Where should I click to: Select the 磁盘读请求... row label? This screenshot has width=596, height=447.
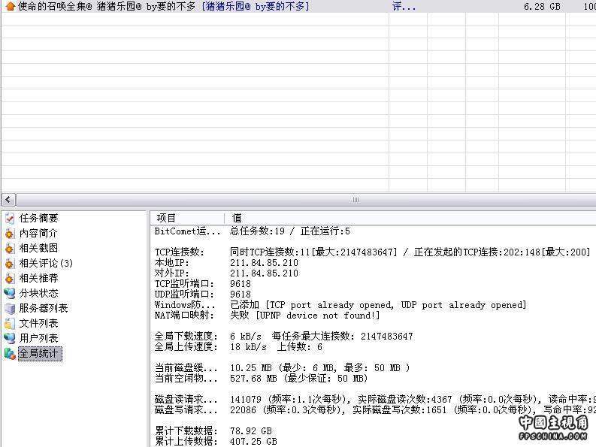[186, 400]
